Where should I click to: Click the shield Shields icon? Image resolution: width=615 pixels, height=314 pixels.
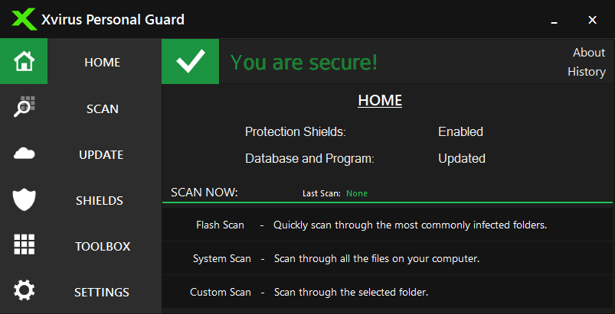tap(24, 200)
